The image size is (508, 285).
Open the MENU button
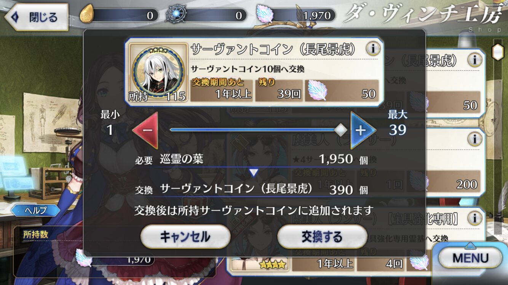[470, 258]
